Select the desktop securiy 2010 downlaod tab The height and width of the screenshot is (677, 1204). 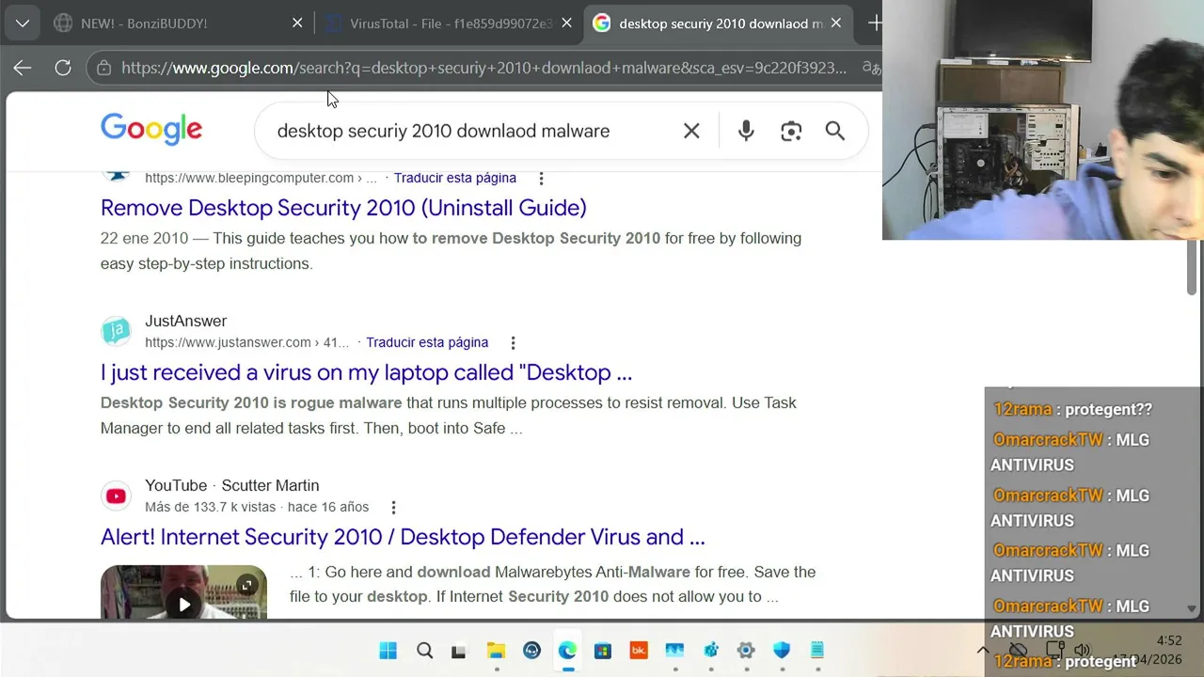tap(721, 24)
